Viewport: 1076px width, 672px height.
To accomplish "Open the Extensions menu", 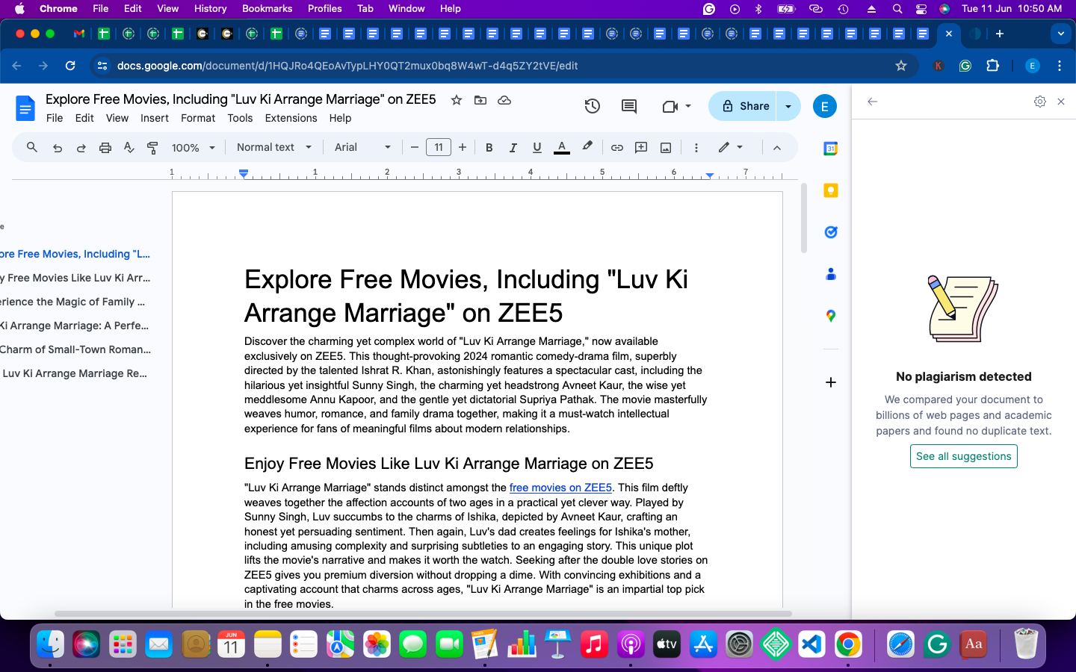I will point(291,118).
